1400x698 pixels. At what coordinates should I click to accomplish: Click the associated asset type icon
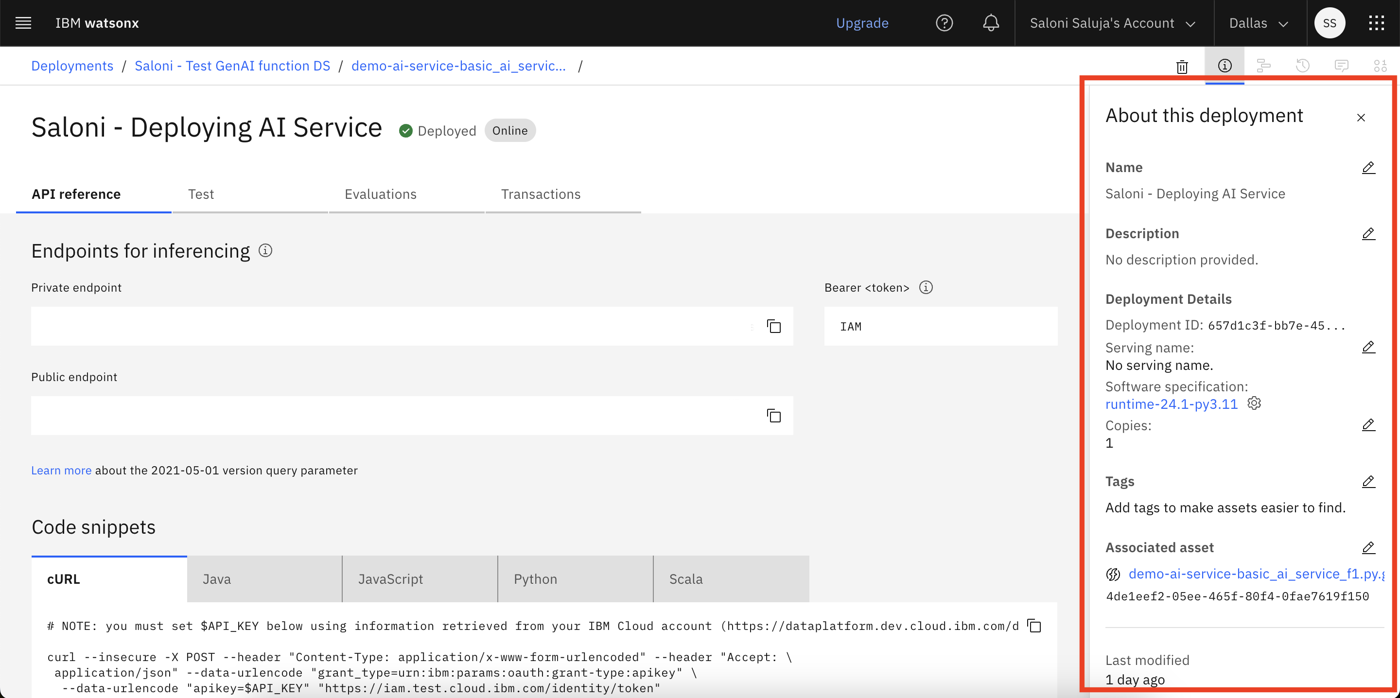tap(1113, 574)
